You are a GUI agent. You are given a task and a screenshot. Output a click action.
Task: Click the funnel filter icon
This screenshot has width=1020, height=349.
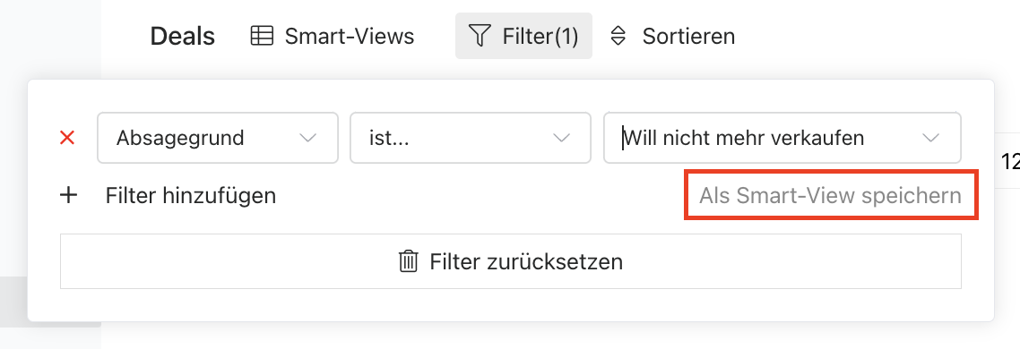coord(480,36)
